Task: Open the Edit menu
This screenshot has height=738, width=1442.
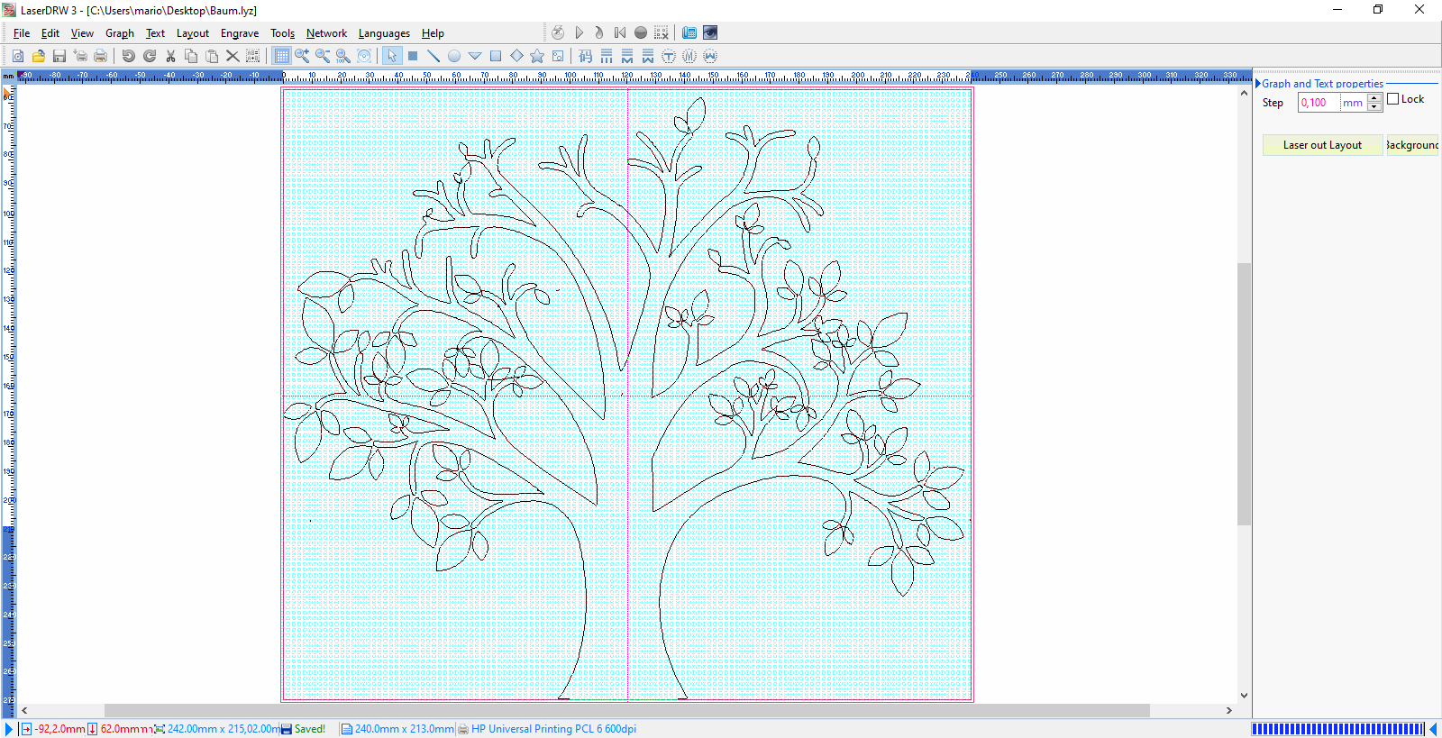Action: tap(50, 33)
